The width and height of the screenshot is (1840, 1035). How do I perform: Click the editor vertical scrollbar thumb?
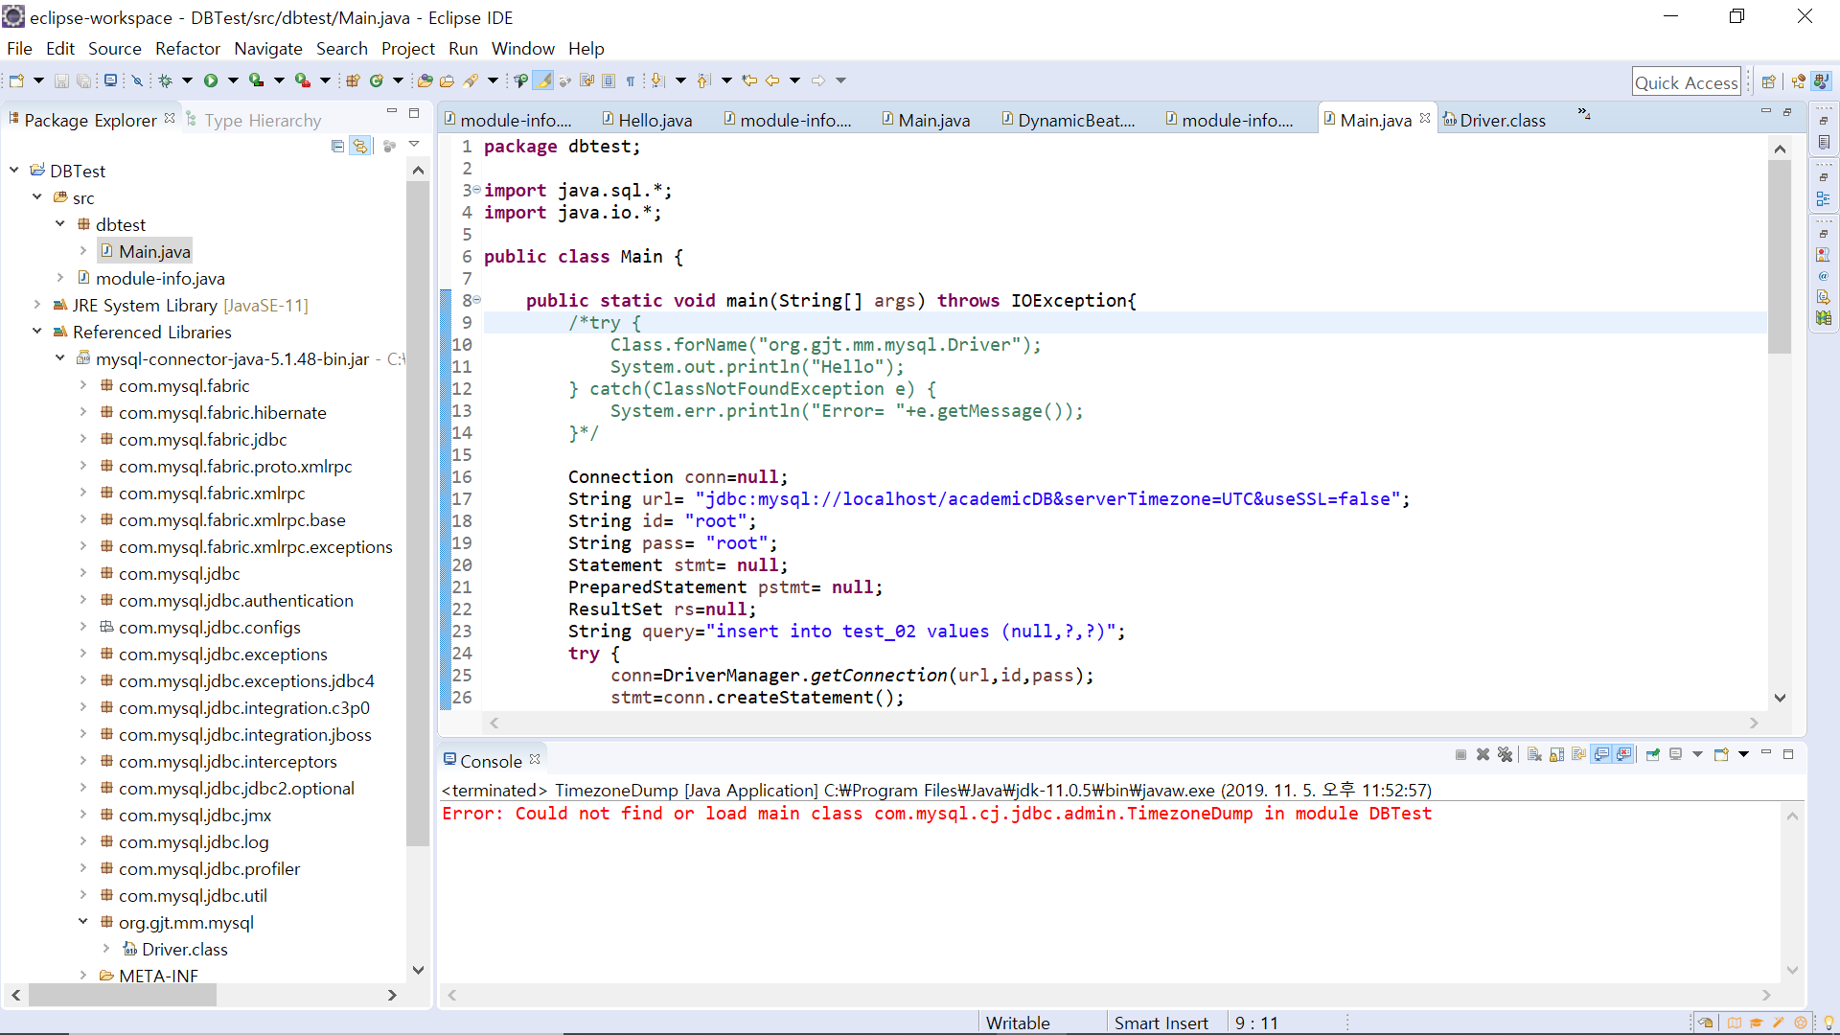tap(1780, 257)
